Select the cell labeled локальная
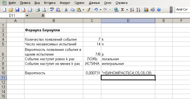 (x=128, y=59)
